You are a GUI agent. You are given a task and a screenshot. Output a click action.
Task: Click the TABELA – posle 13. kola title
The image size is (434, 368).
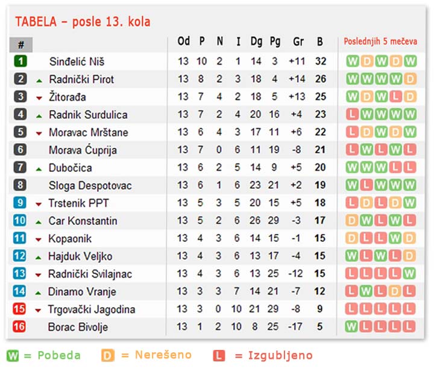(x=83, y=22)
